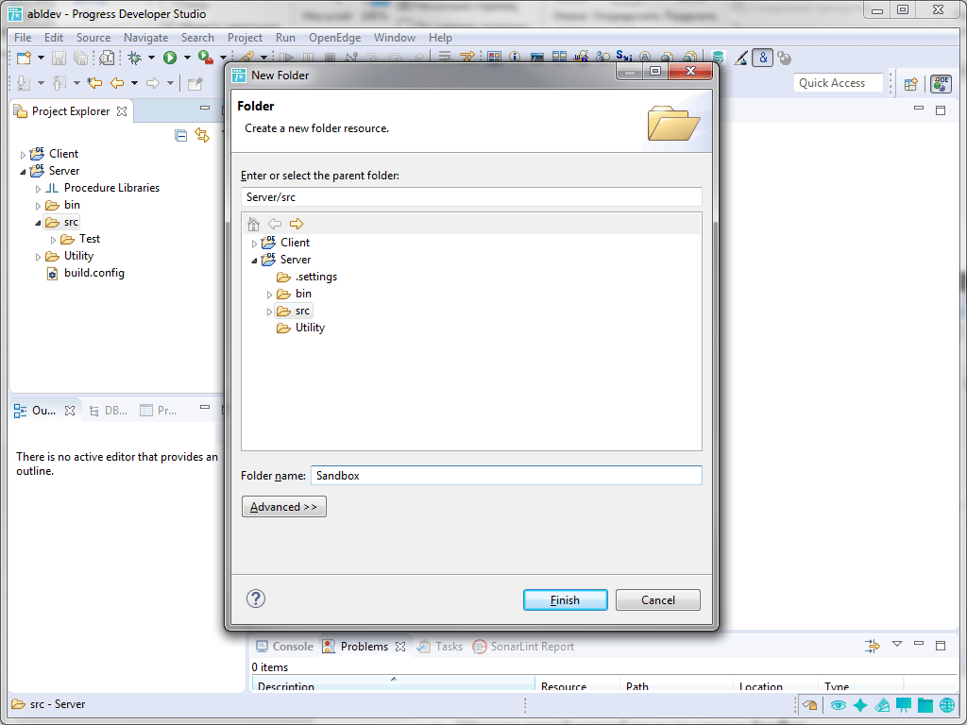
Task: Click the presentation easel status icon
Action: point(904,704)
